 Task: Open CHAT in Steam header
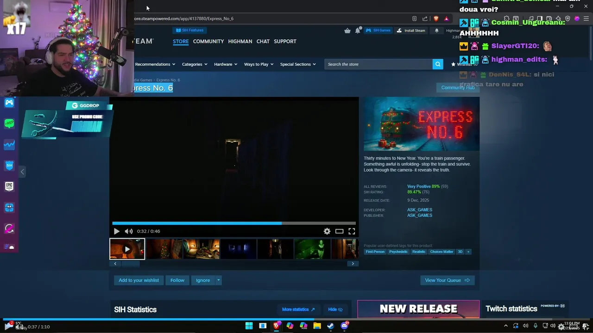coord(263,41)
